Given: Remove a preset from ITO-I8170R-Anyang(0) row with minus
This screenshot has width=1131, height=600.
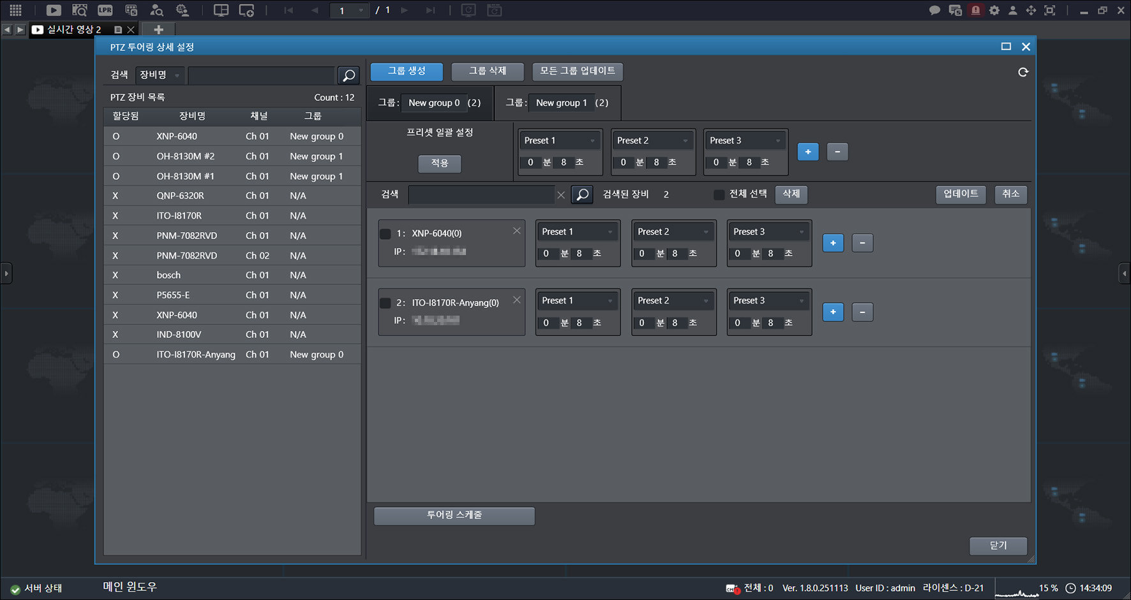Looking at the screenshot, I should [x=862, y=312].
